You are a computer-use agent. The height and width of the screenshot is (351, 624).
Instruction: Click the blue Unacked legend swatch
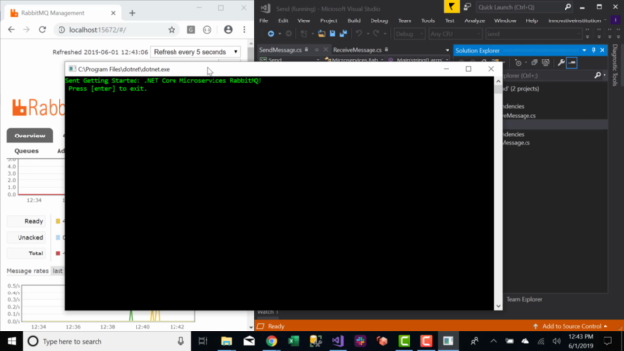(x=58, y=238)
